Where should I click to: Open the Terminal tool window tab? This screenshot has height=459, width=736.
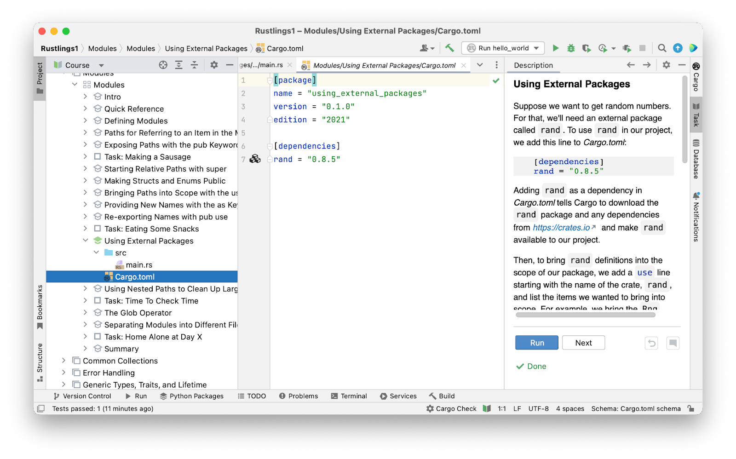click(349, 396)
